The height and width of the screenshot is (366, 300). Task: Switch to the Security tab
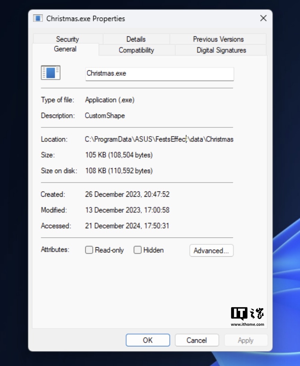pyautogui.click(x=68, y=39)
